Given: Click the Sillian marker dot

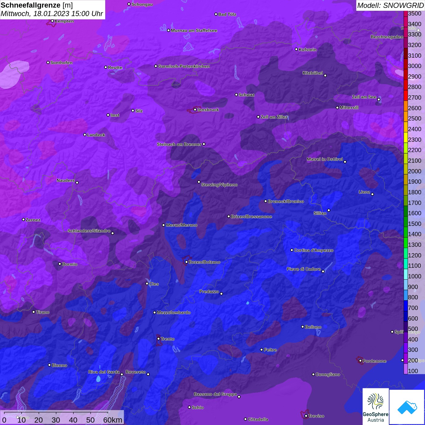Looking at the screenshot, I should pos(329,210).
